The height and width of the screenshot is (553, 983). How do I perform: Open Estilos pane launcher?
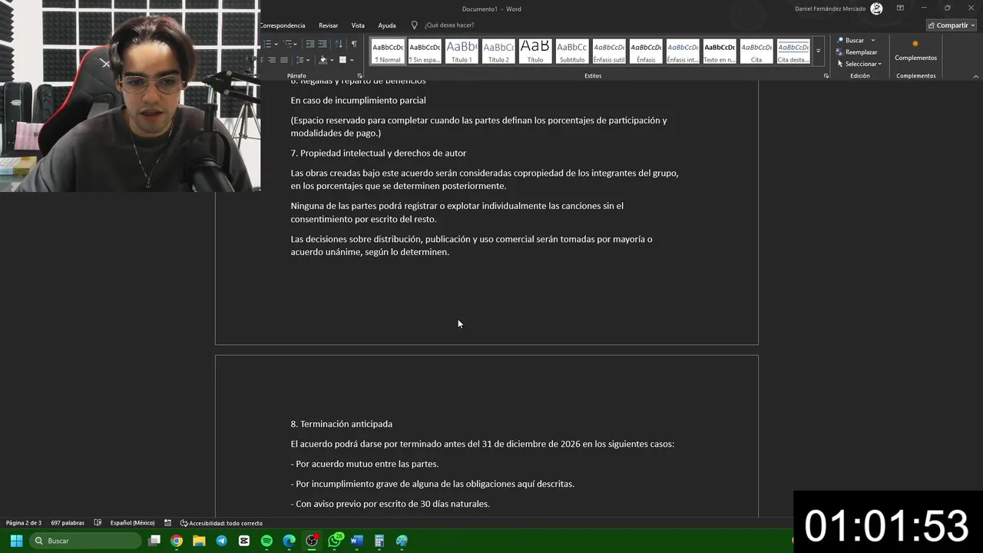click(x=826, y=76)
